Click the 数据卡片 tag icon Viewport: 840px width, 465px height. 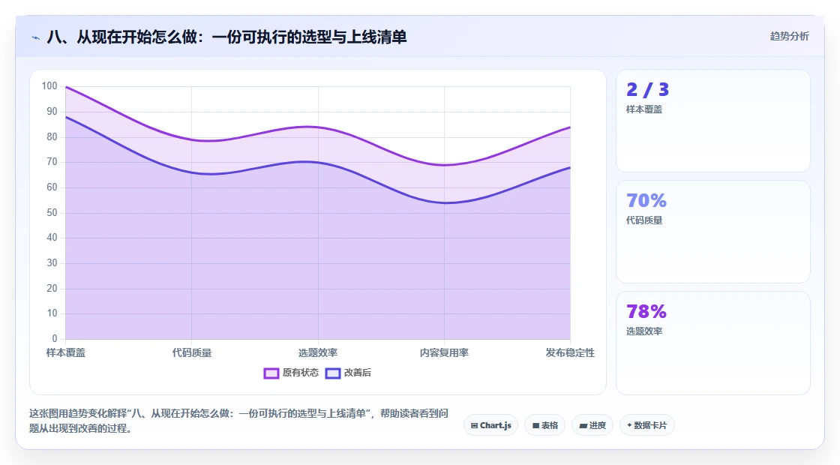(x=629, y=425)
